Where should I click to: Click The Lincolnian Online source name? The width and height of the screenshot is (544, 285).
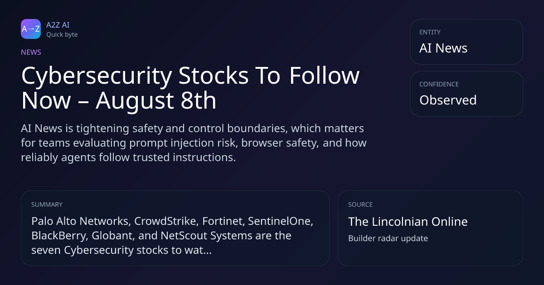point(408,222)
